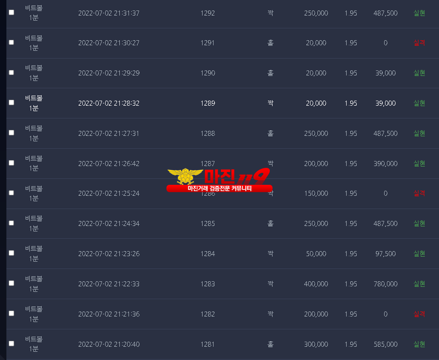This screenshot has height=360, width=439.
Task: Enable the checkbox for round 1287
Action: point(11,163)
